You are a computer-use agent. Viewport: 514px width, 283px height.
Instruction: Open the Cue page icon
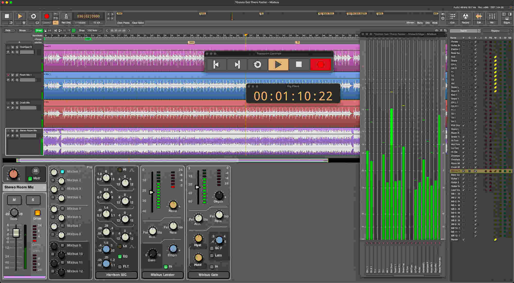pos(453,18)
